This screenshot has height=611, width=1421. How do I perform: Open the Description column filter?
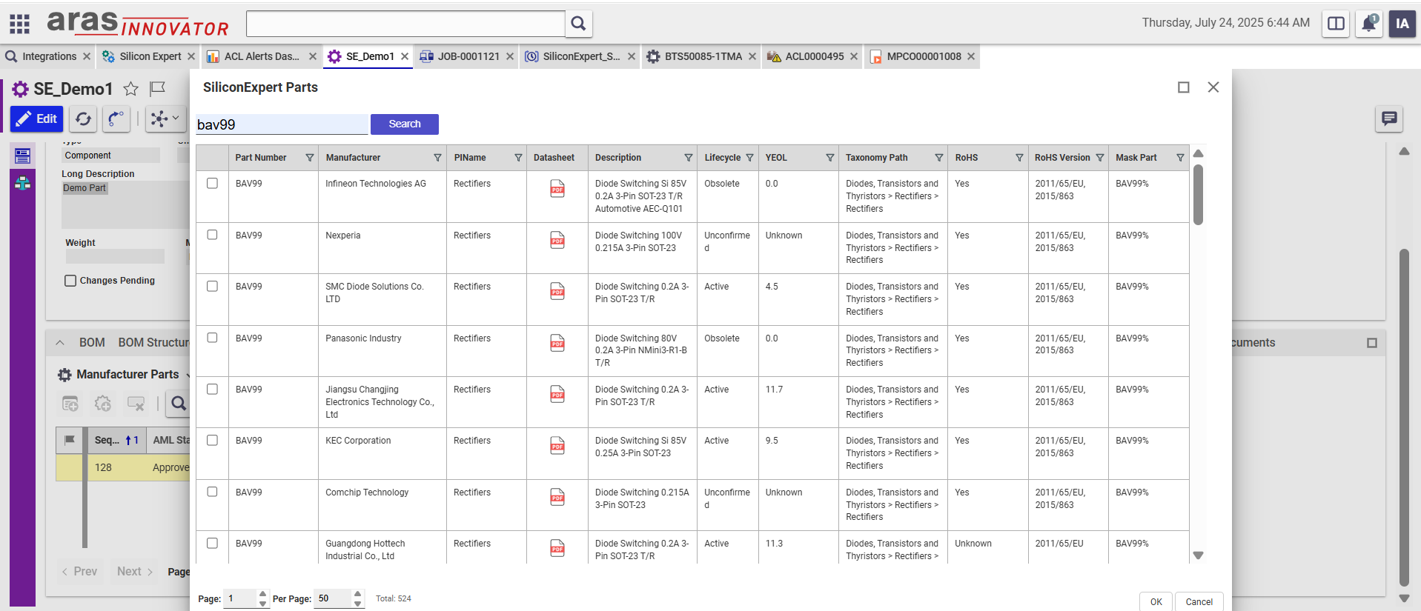point(689,158)
